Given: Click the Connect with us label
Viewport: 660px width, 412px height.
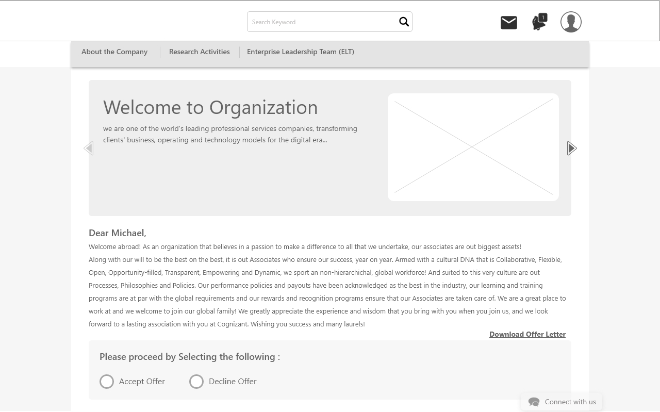Looking at the screenshot, I should tap(570, 402).
